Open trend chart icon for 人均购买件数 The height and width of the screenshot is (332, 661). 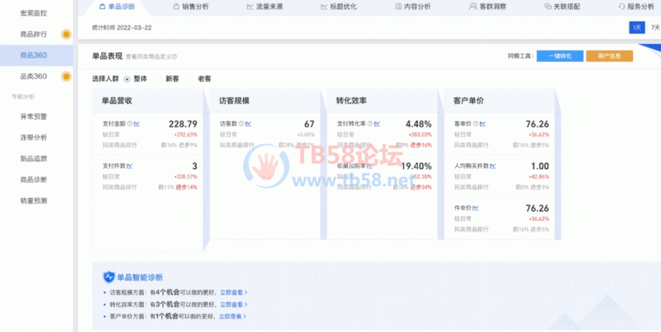click(493, 166)
